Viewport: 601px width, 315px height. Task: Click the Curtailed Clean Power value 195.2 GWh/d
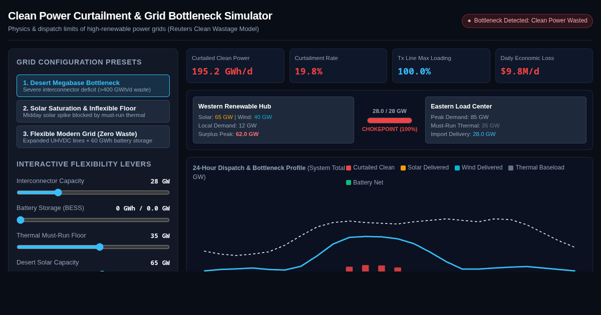tap(222, 71)
